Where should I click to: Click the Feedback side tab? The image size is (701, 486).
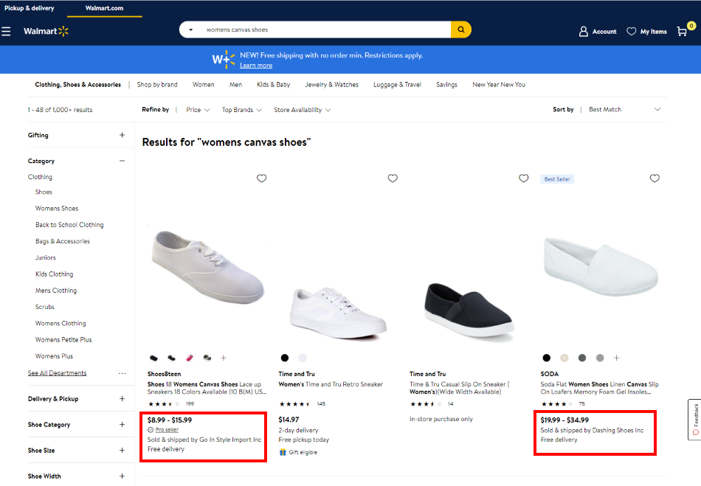[695, 420]
